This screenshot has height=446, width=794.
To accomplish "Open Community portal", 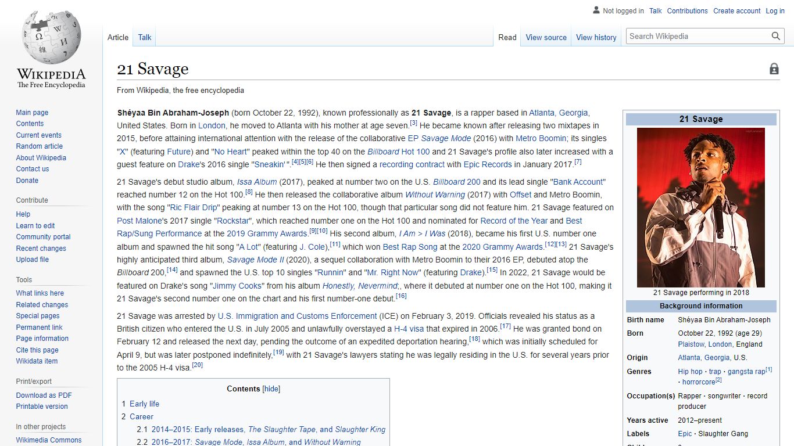I will (x=43, y=237).
